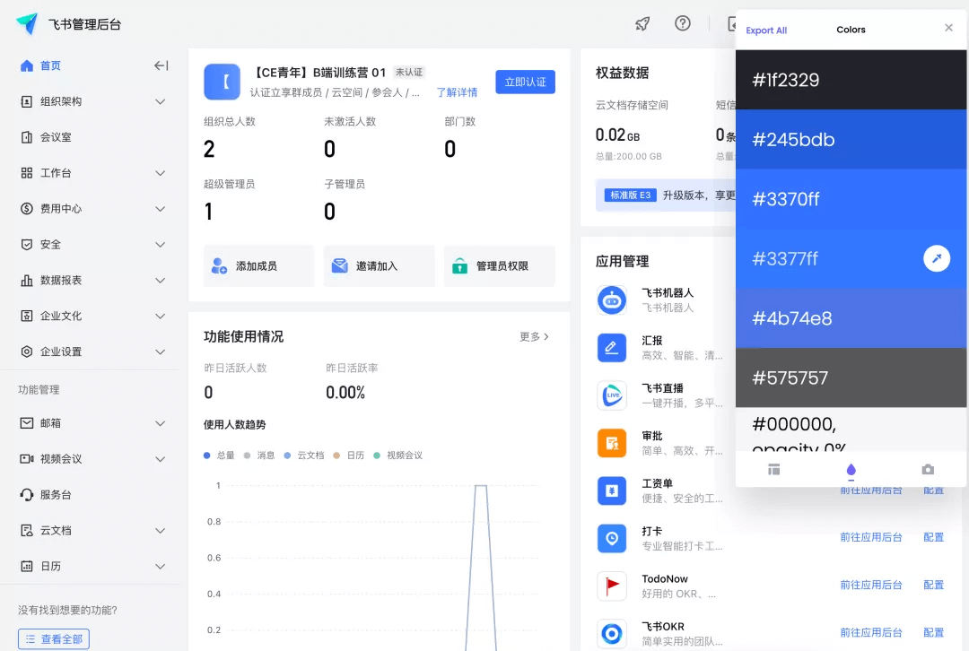Screen dimensions: 969x651
Task: Click the 飞书机器人 app icon
Action: coord(612,300)
